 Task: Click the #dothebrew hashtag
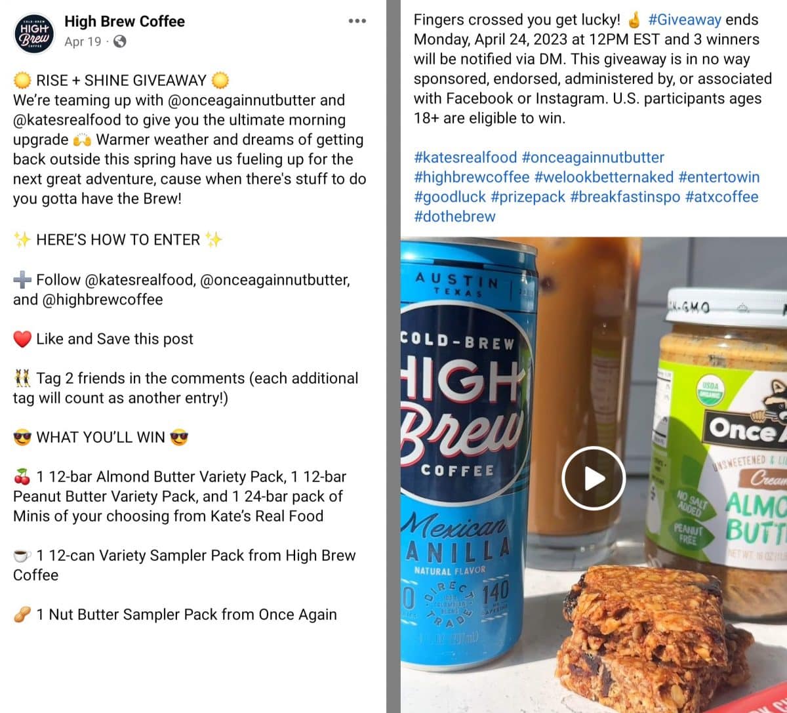pos(454,216)
